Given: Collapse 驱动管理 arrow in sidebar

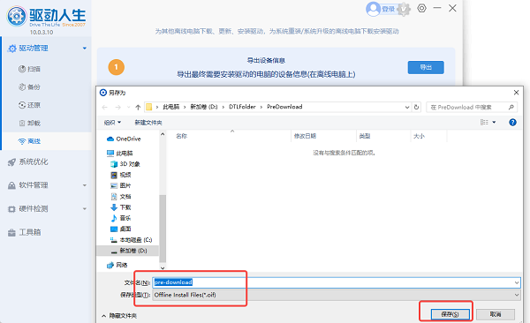Looking at the screenshot, I should (x=85, y=49).
